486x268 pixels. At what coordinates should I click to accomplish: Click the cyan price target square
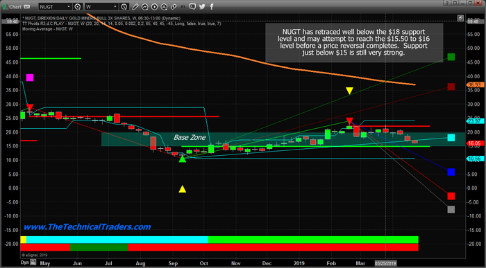[x=451, y=138]
